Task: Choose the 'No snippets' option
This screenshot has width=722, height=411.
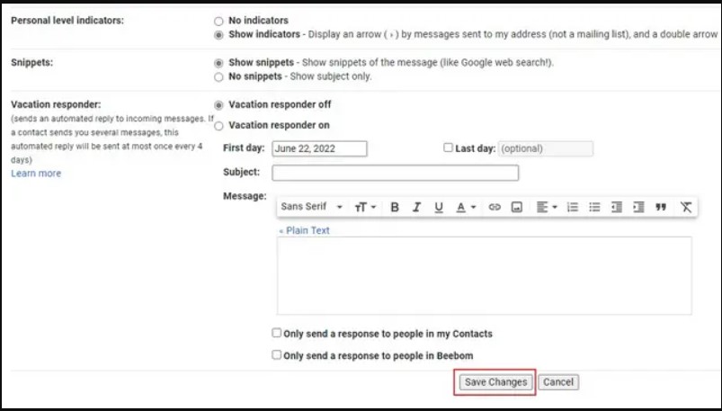Action: point(218,77)
